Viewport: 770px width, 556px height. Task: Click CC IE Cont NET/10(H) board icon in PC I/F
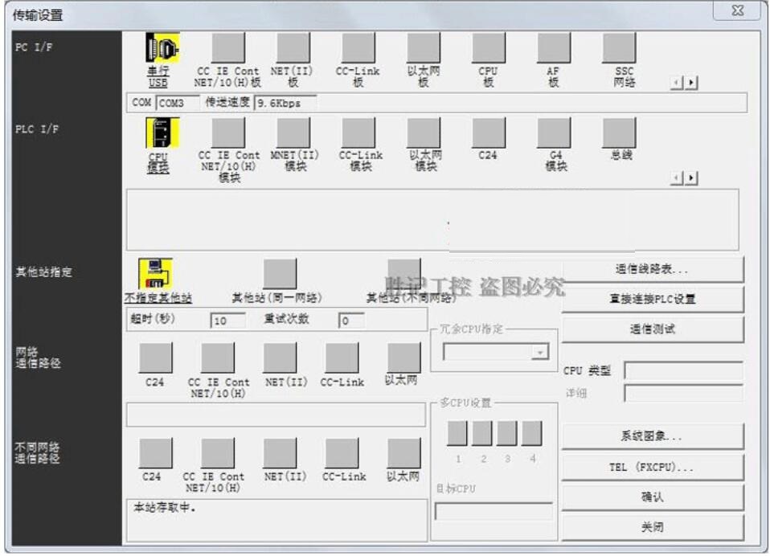[x=228, y=47]
